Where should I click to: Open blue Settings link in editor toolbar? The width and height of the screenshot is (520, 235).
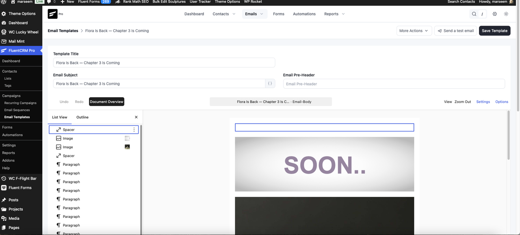[483, 102]
